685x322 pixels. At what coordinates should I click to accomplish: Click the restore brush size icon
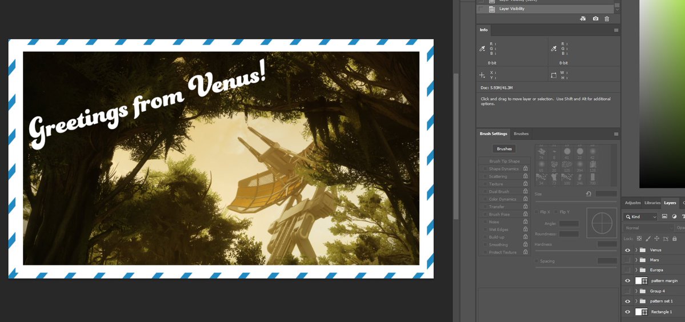589,194
